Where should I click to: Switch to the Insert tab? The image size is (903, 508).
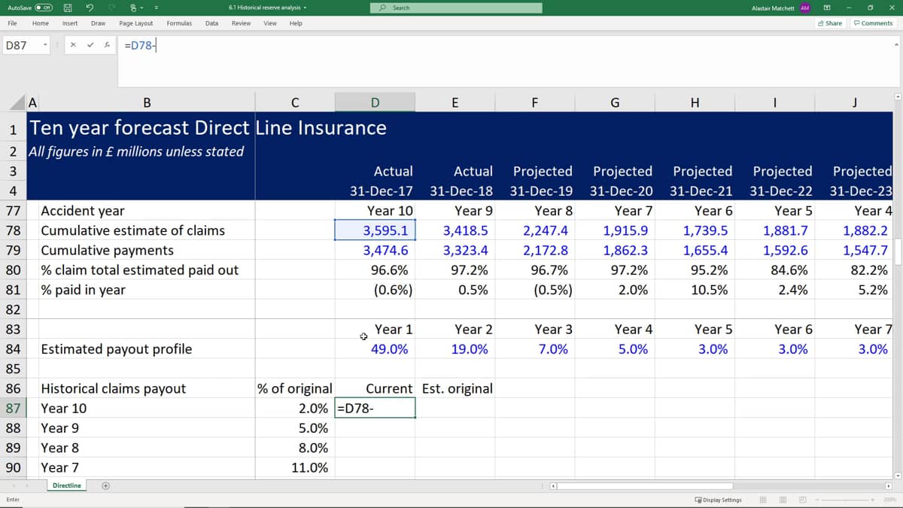(70, 23)
